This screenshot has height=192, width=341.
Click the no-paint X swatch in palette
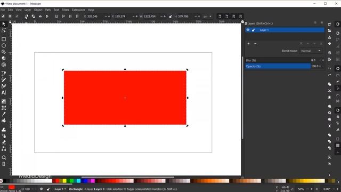click(x=1, y=181)
